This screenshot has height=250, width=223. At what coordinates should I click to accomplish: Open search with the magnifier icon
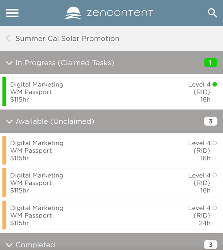pyautogui.click(x=212, y=13)
